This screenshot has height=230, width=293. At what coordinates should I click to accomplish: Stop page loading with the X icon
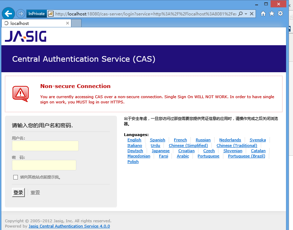click(251, 14)
